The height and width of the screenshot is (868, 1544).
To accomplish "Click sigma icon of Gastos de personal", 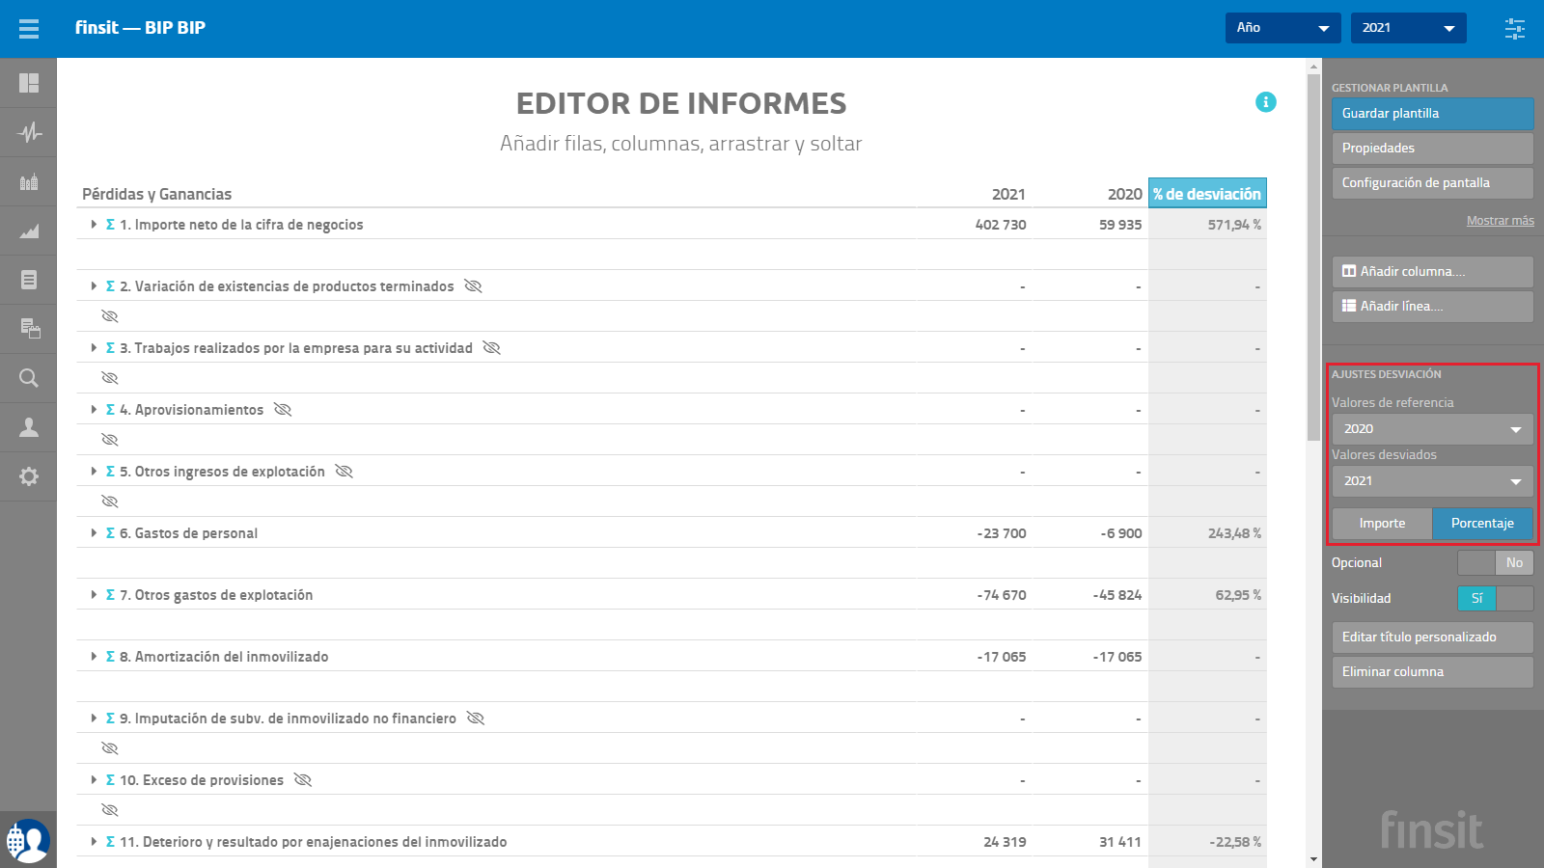I will coord(110,533).
